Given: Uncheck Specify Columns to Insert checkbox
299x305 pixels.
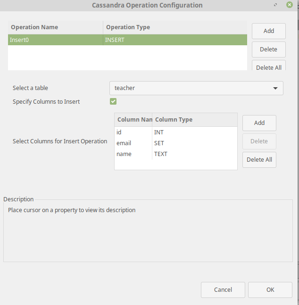Looking at the screenshot, I should [113, 101].
